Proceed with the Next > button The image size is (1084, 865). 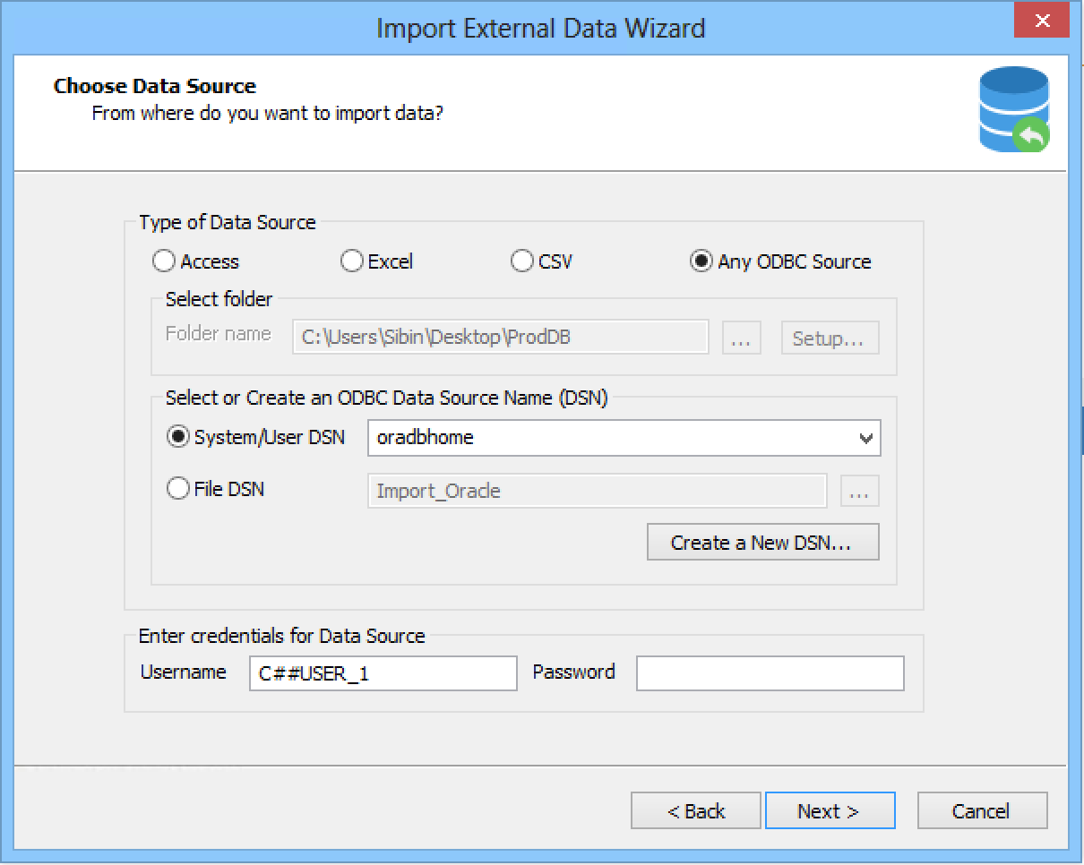tap(830, 811)
